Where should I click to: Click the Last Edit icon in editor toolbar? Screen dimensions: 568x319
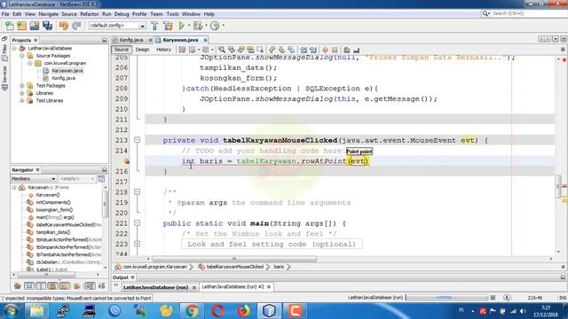[x=182, y=50]
